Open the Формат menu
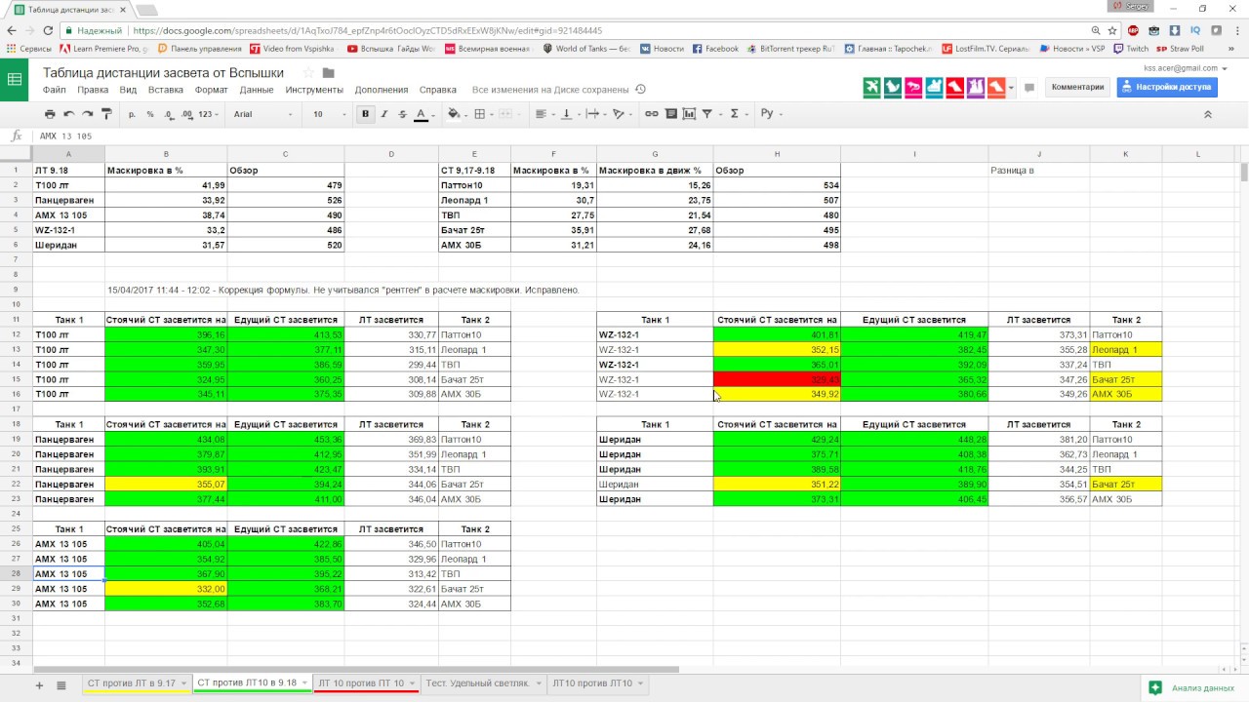The height and width of the screenshot is (702, 1249). tap(211, 90)
